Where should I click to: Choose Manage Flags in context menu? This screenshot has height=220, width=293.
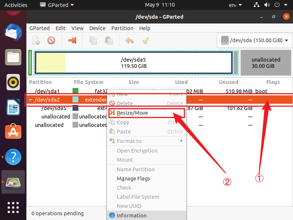147,179
